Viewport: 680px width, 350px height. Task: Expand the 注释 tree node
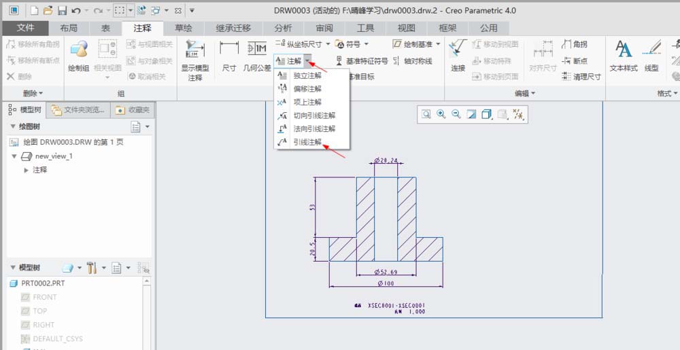coord(27,170)
